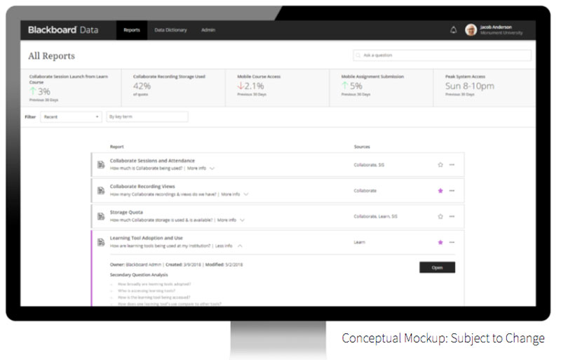Click the Jacob Anderson user name
The width and height of the screenshot is (561, 360).
496,27
